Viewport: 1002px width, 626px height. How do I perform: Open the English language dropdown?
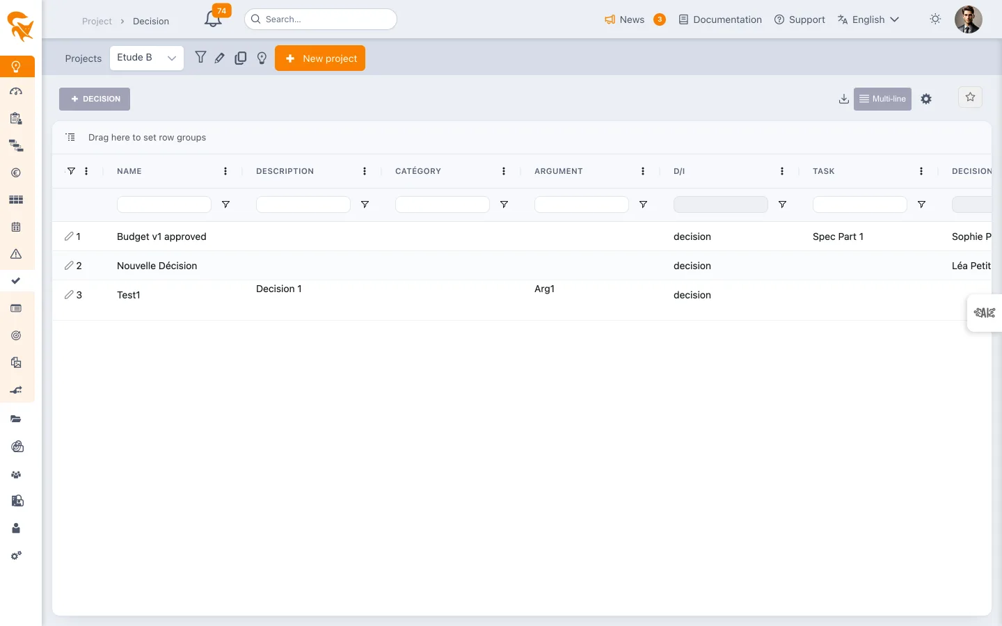click(x=868, y=19)
